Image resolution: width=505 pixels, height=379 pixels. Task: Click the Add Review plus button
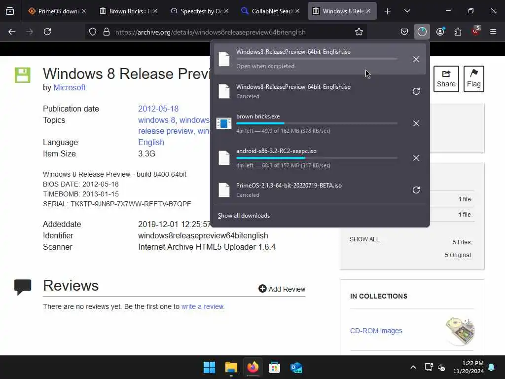(x=282, y=289)
